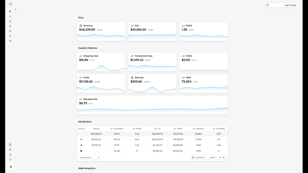308x173 pixels.
Task: Open the Blended CPA metric card
Action: click(152, 105)
